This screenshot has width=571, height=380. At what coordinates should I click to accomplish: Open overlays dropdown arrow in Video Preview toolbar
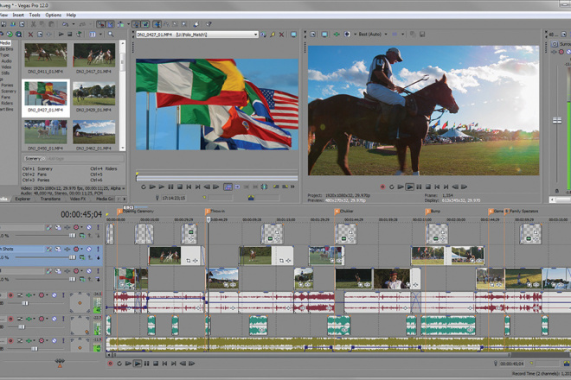(x=403, y=35)
